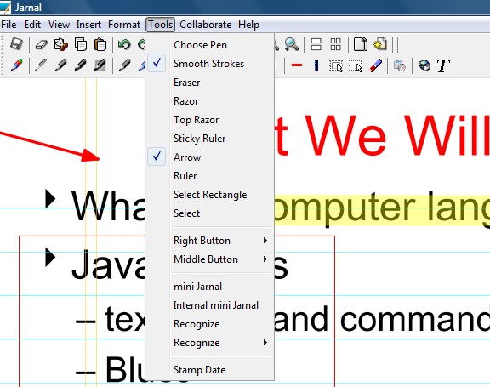Screen dimensions: 490x387
Task: Click the globe network icon
Action: click(x=424, y=65)
